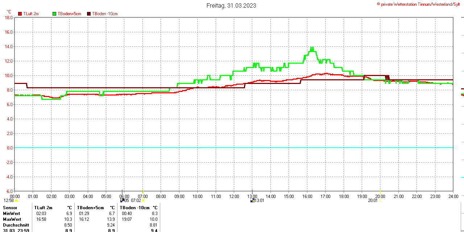Click the MaxWert row label in table
The height and width of the screenshot is (232, 464).
12,219
